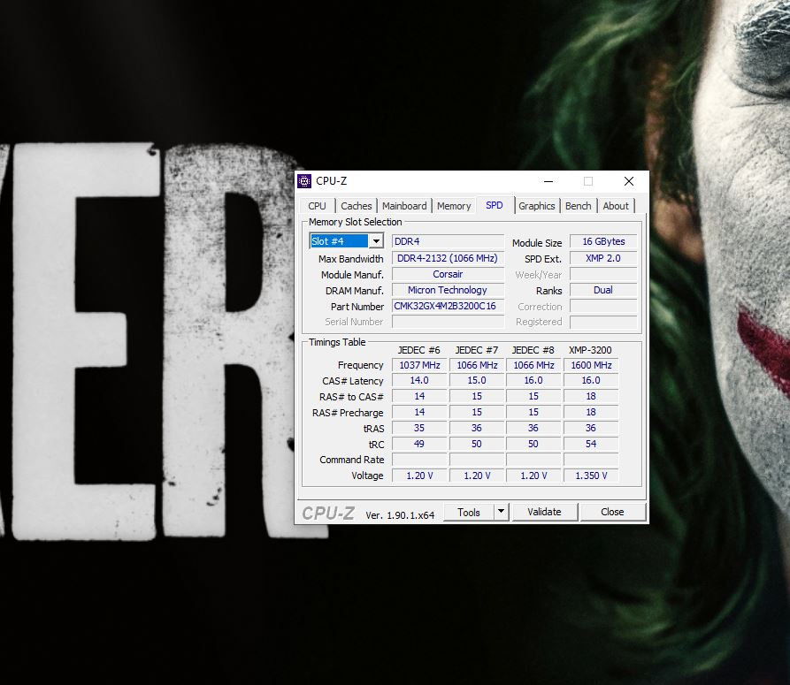Click the XMP 2.0 SPD Ext. value
The height and width of the screenshot is (685, 790).
603,258
